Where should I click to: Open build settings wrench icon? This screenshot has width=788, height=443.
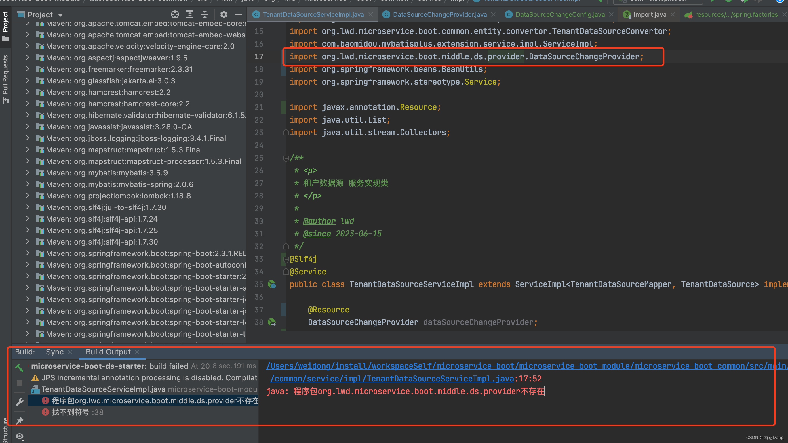(x=20, y=402)
